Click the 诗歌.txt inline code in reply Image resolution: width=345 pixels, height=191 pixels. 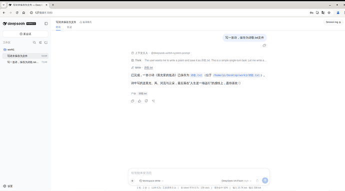(196, 75)
